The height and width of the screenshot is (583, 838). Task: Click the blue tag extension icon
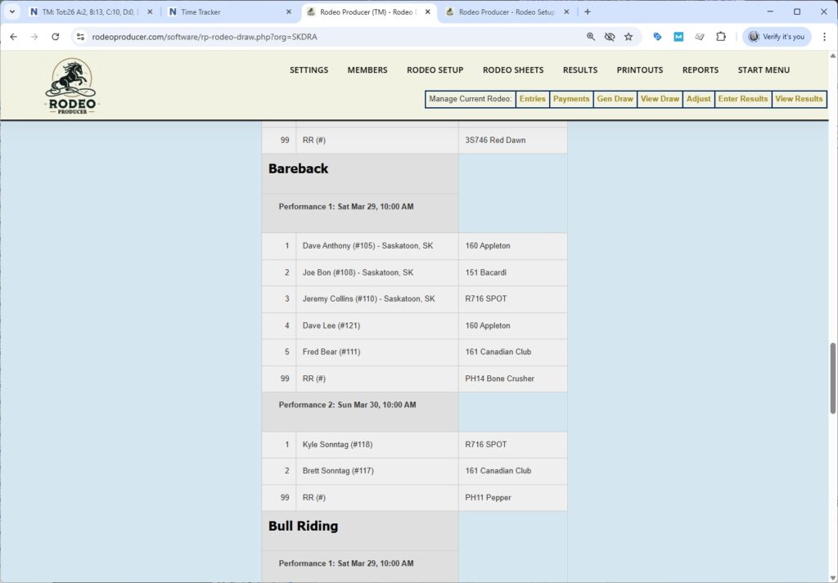[658, 37]
